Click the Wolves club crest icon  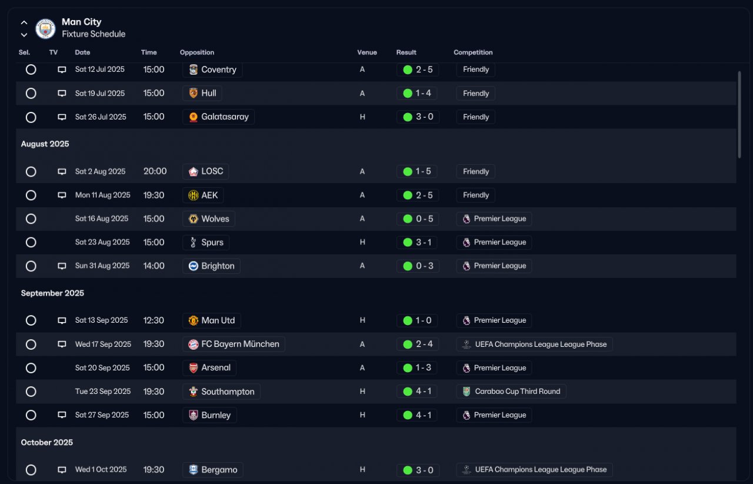pyautogui.click(x=193, y=219)
